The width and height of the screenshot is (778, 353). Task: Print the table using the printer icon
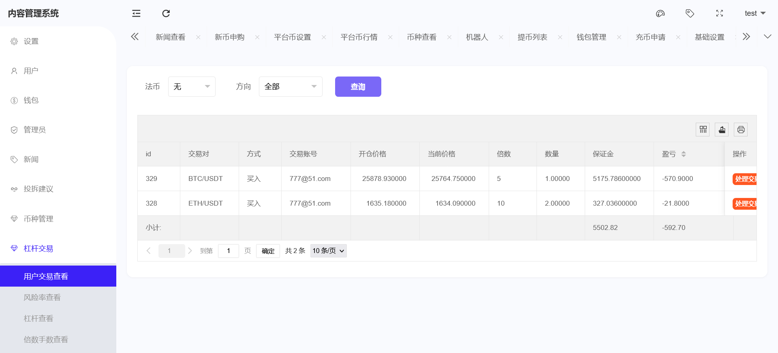[x=741, y=130]
